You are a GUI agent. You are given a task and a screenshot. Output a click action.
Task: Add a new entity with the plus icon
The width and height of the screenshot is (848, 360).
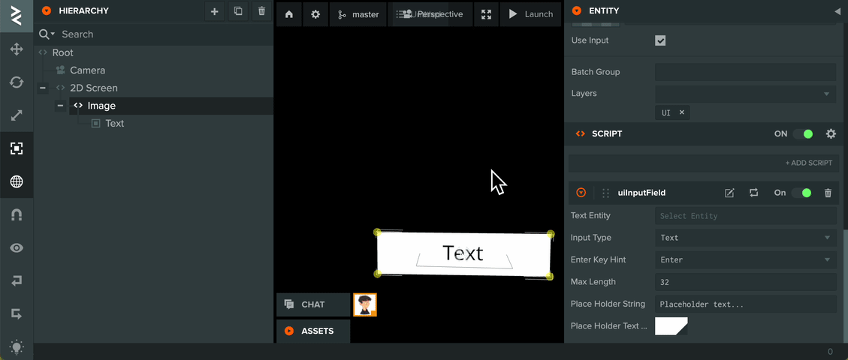(x=215, y=10)
